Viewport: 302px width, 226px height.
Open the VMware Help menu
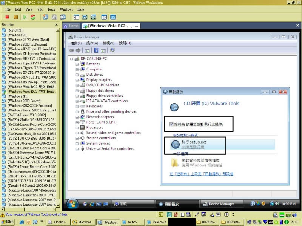click(x=80, y=9)
